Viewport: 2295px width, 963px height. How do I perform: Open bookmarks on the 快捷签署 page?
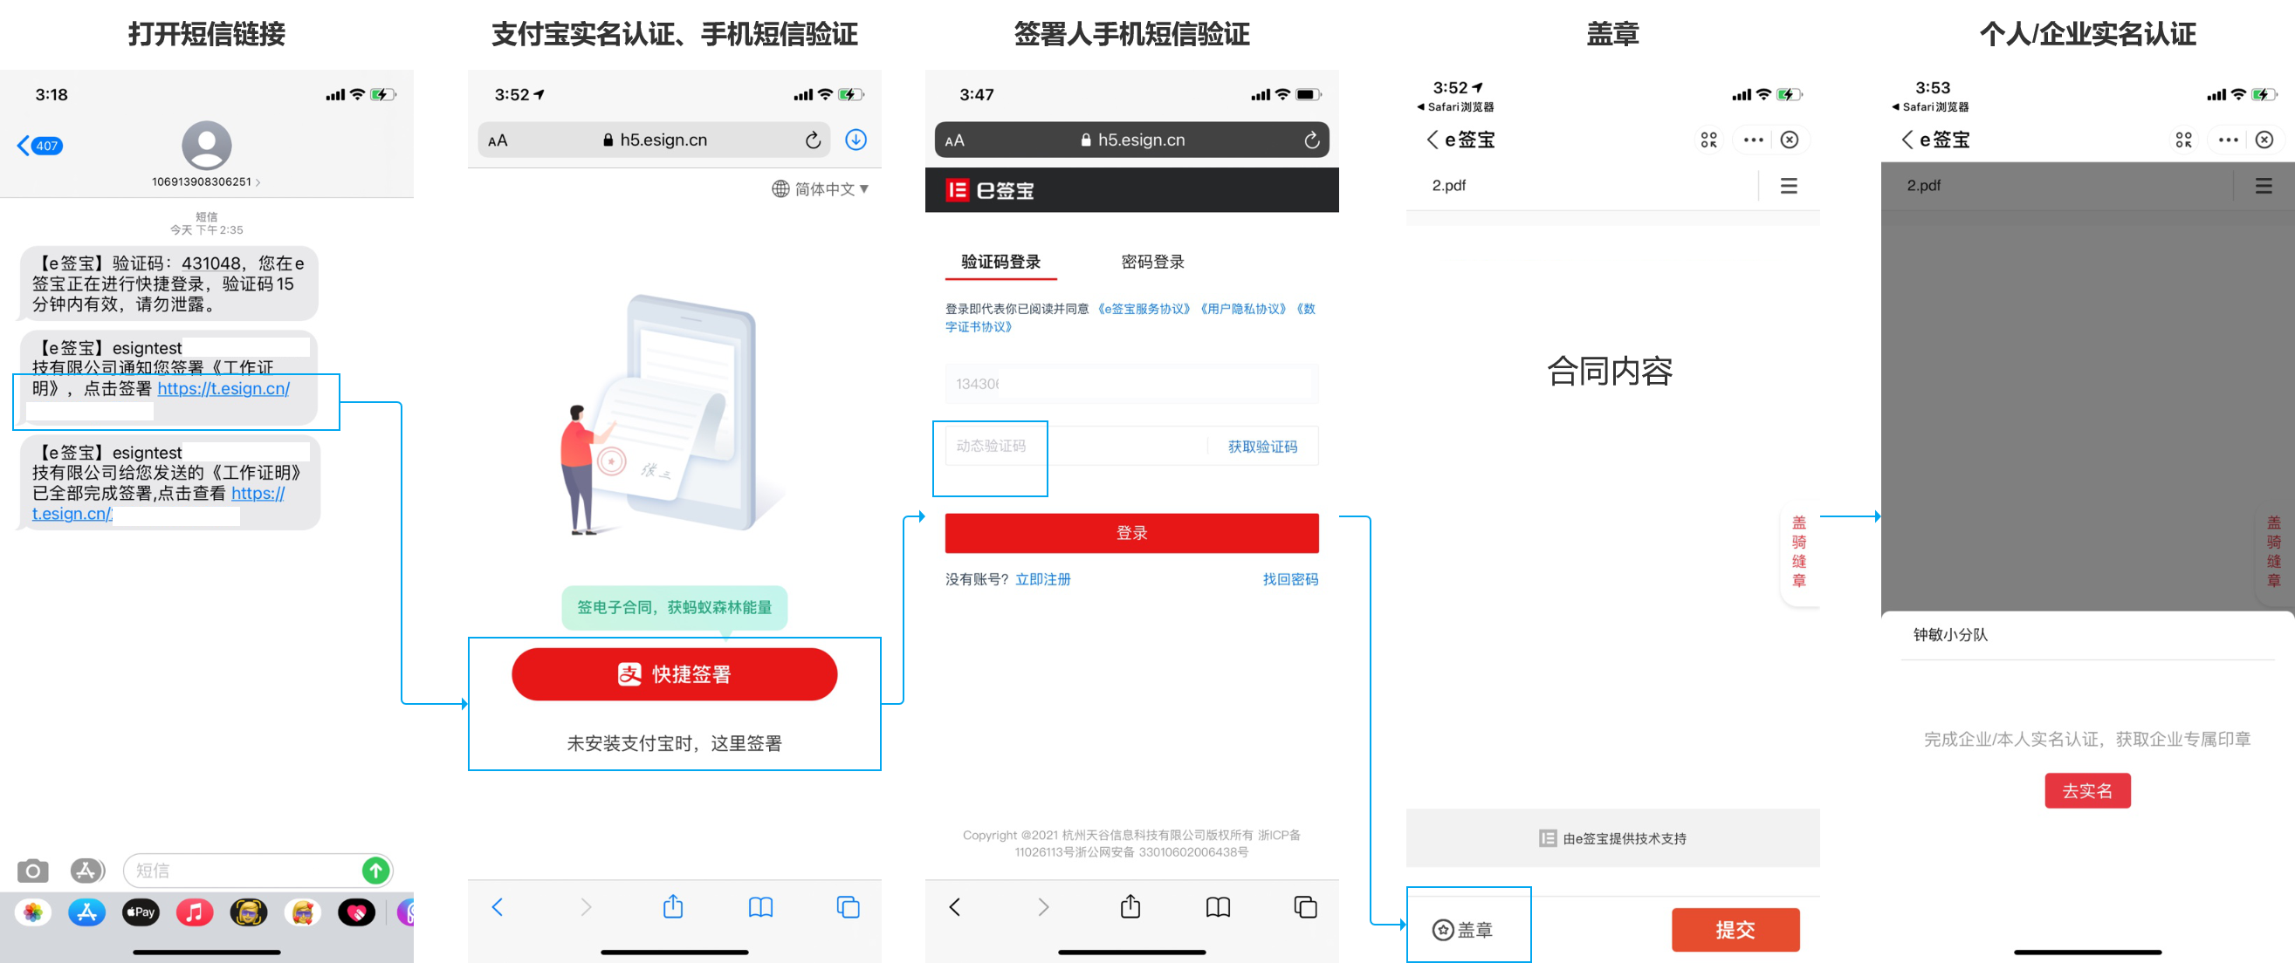[761, 906]
